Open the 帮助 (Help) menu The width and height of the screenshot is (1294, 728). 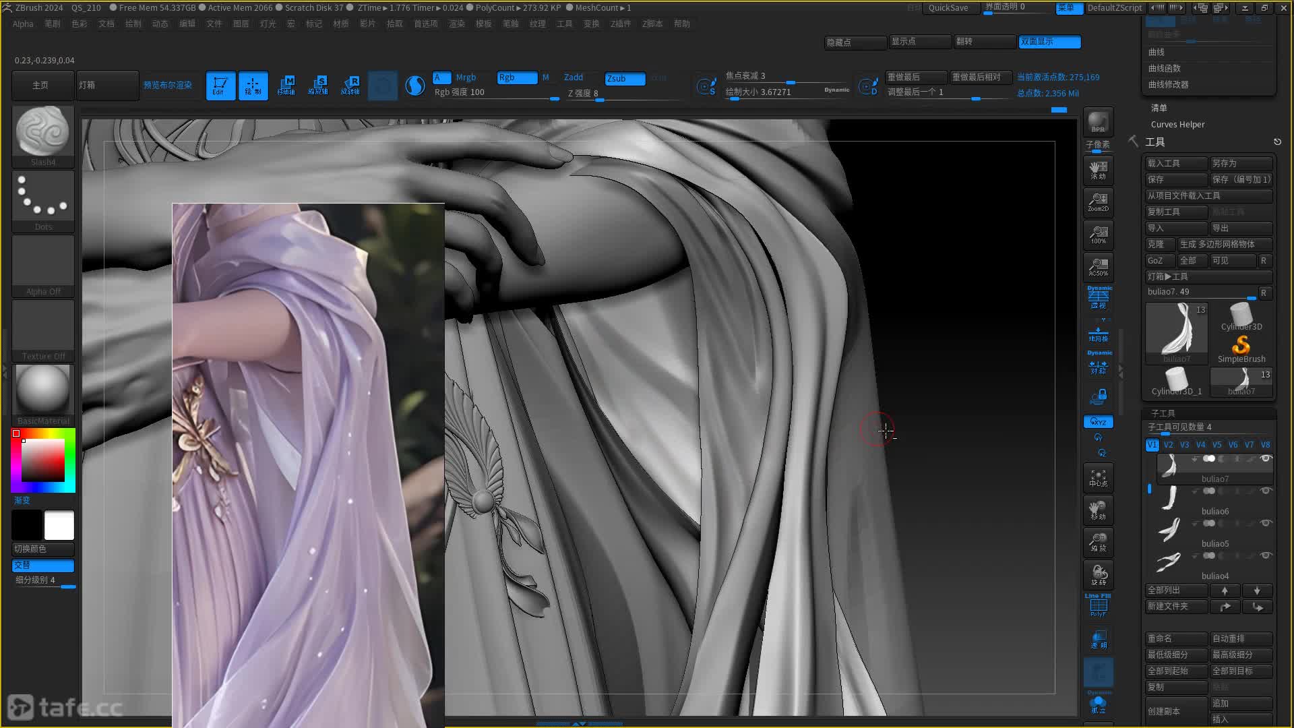click(x=682, y=24)
